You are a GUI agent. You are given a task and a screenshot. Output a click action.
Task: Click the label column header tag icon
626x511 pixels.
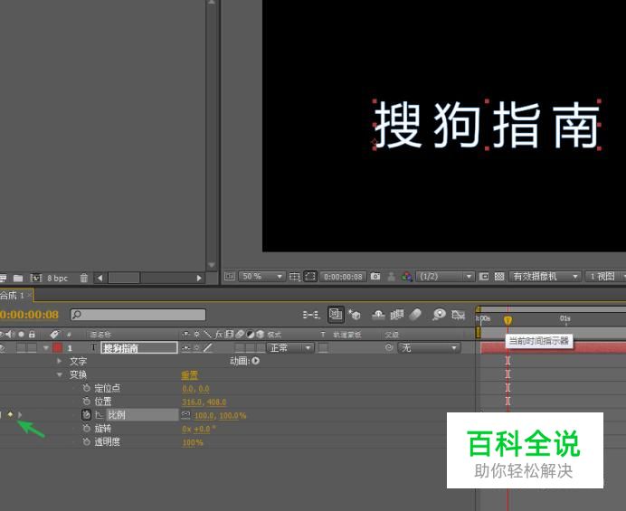pyautogui.click(x=54, y=334)
